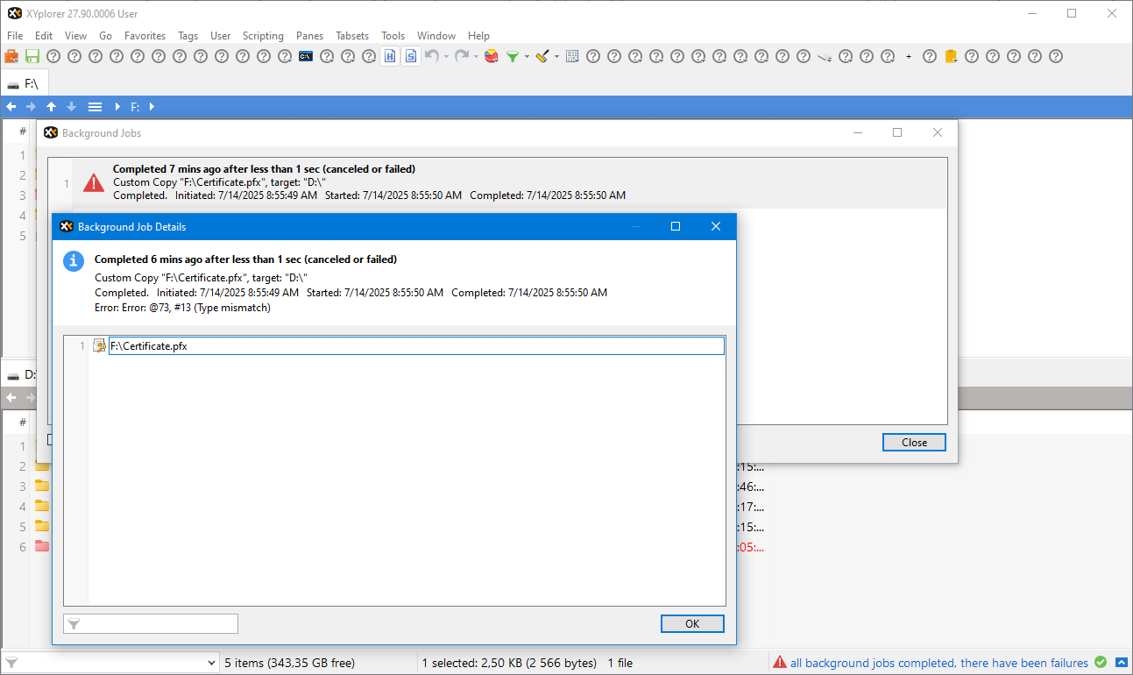This screenshot has width=1133, height=675.
Task: Click the green funnel filter toolbar icon
Action: [513, 56]
